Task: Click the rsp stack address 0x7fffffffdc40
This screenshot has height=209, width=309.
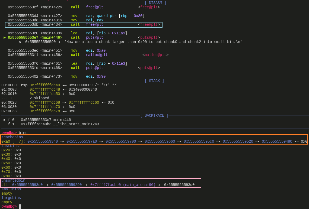Action: 44,85
